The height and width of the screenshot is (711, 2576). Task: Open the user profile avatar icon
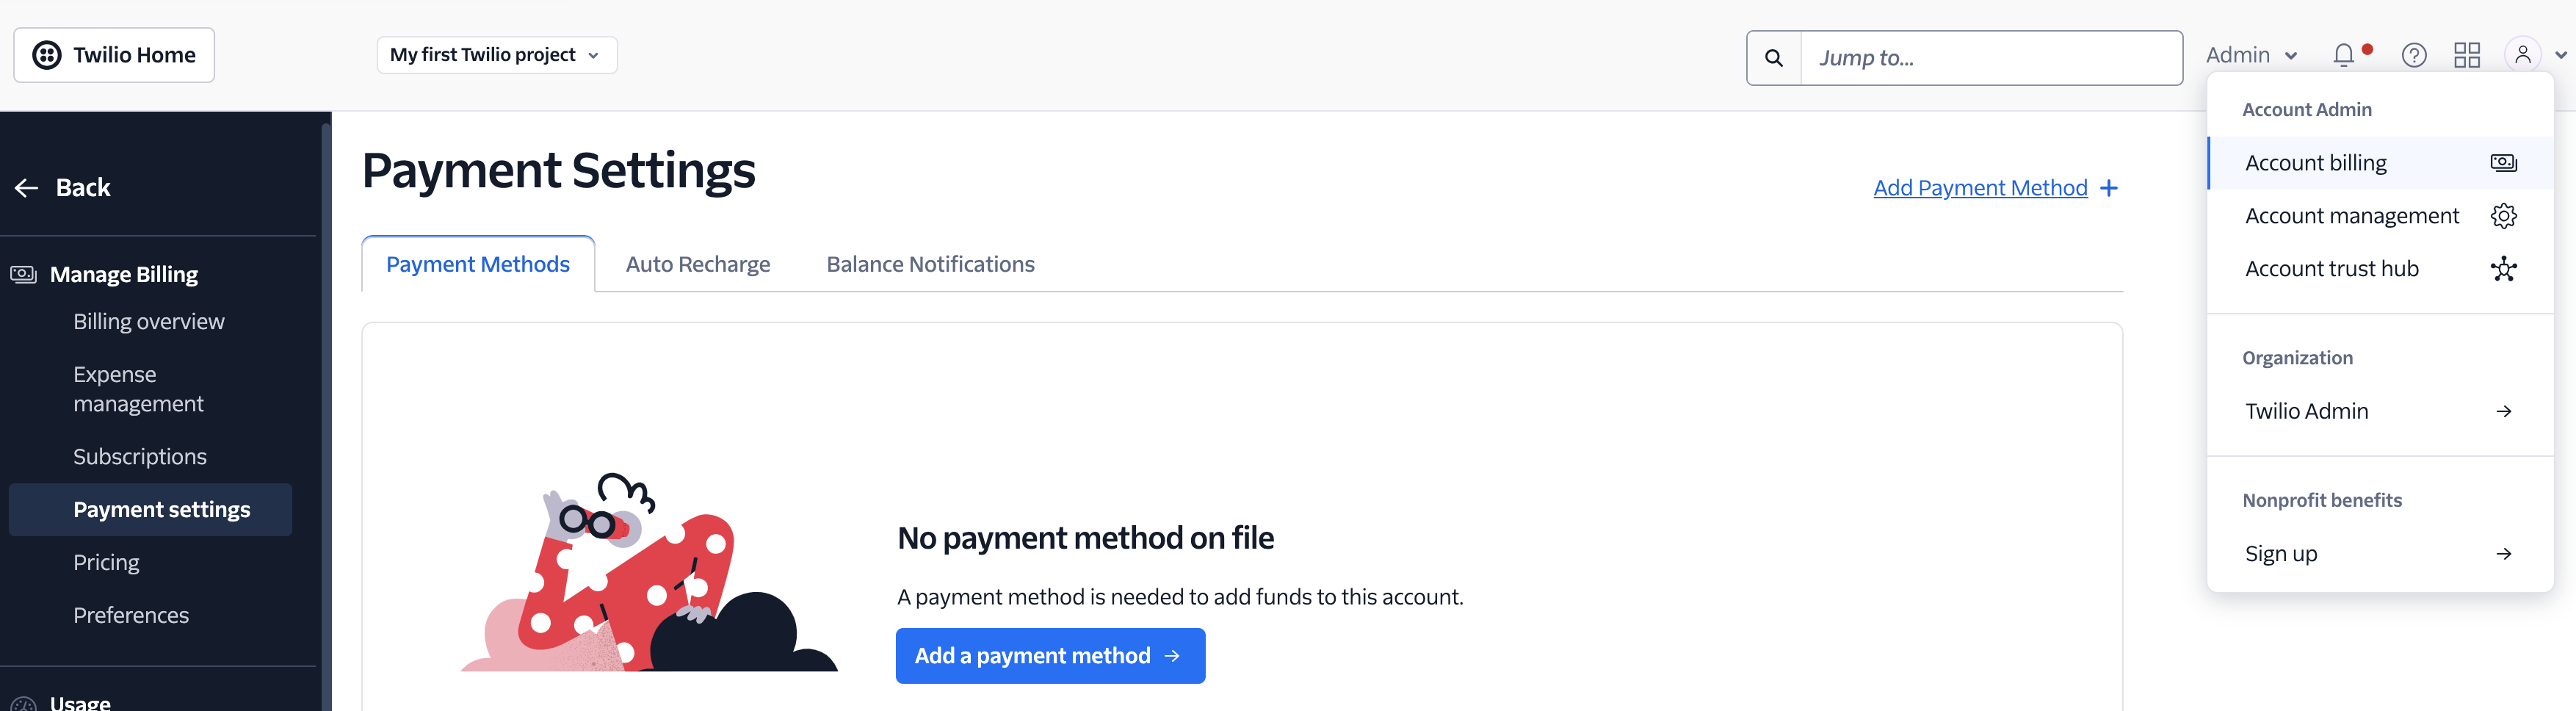point(2522,55)
